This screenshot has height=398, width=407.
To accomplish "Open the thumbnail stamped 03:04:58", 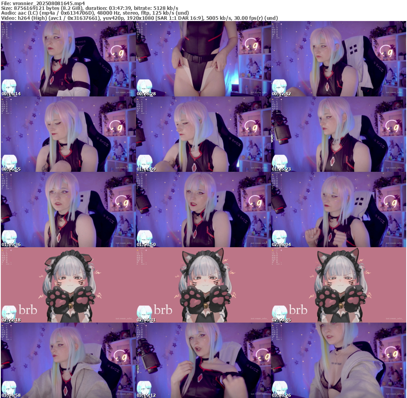I will 68,360.
